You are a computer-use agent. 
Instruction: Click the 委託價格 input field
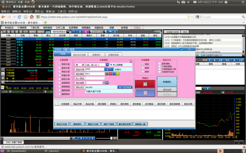click(x=95, y=74)
